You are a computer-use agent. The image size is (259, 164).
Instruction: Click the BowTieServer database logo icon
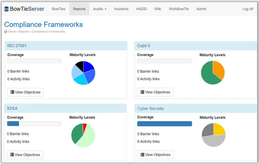click(6, 9)
